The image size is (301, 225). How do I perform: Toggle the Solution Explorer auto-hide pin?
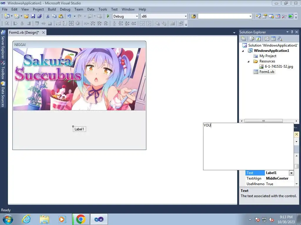[x=292, y=32]
